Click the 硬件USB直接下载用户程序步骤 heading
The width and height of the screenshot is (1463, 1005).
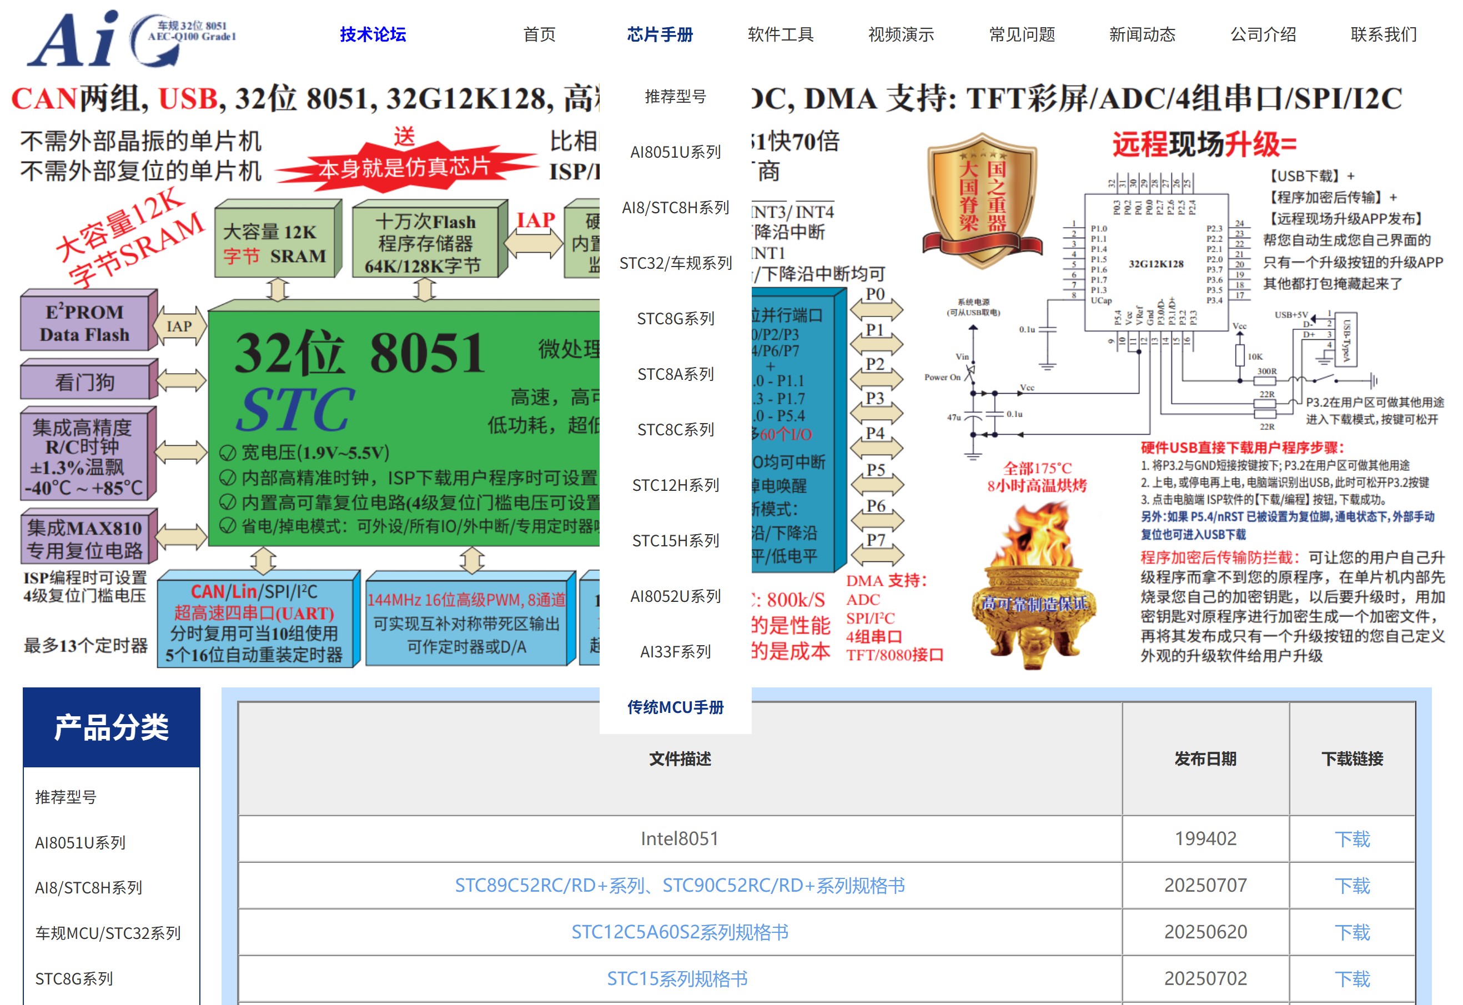[x=1242, y=448]
